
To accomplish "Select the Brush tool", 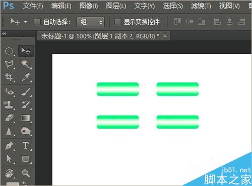I will coord(26,91).
